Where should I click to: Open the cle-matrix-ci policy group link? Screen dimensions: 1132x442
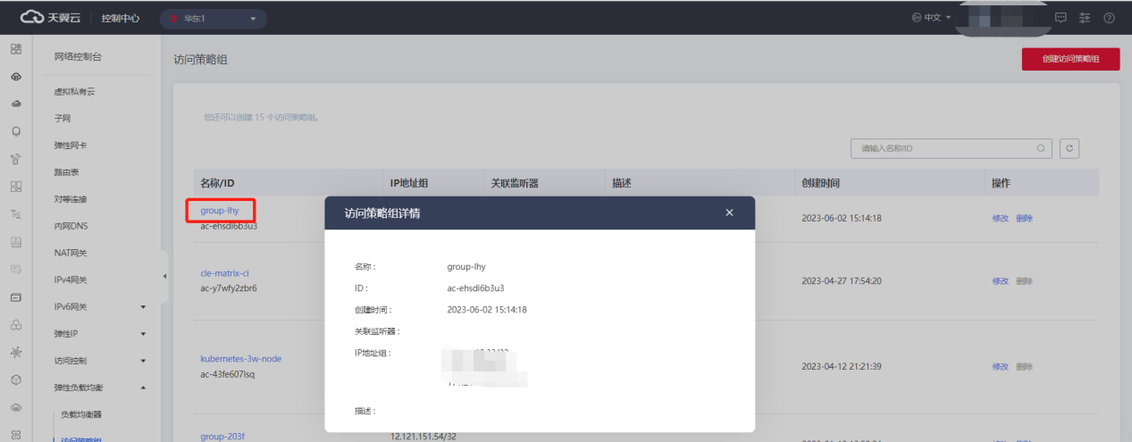[x=223, y=273]
